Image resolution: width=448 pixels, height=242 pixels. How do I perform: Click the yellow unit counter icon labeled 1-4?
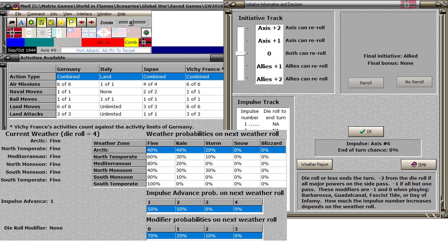coord(41,22)
